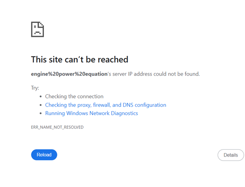Click the word firewall in the blue link
This screenshot has height=187, width=245.
(102, 105)
